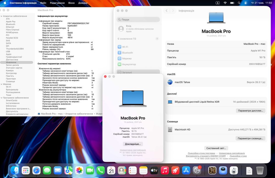Open Нормативна сертифікація link in About window
Viewport: 275px width, 178px height.
click(x=133, y=150)
